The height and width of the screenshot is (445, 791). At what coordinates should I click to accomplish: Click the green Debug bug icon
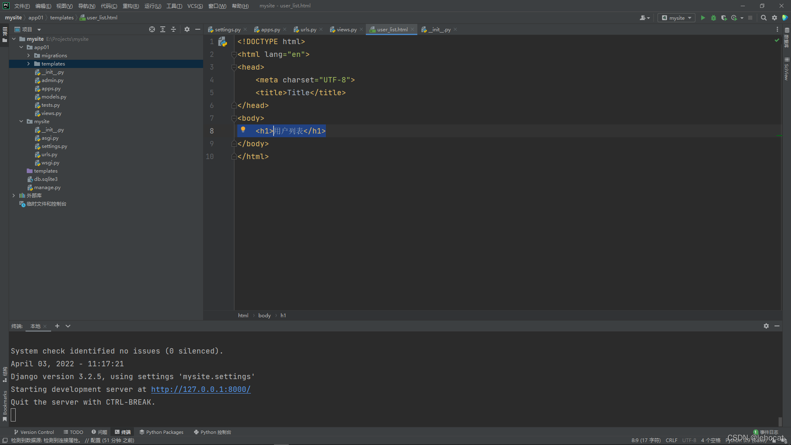coord(714,18)
